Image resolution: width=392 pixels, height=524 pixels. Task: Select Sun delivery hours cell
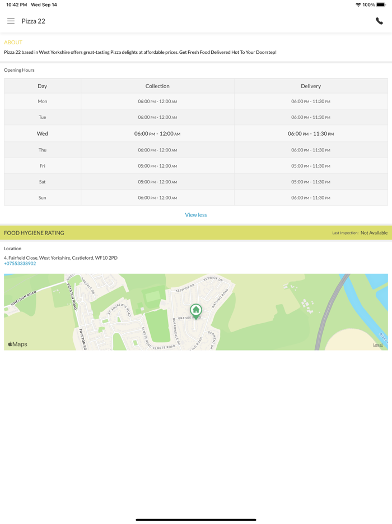(x=311, y=197)
